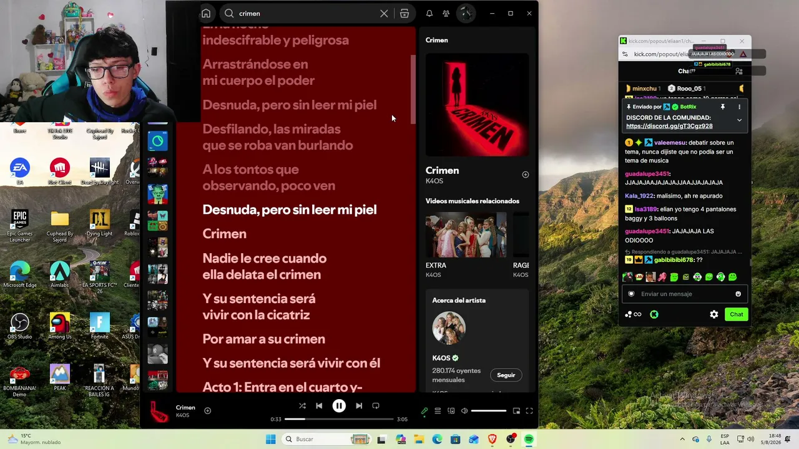Show hidden system tray icons
799x449 pixels.
682,439
